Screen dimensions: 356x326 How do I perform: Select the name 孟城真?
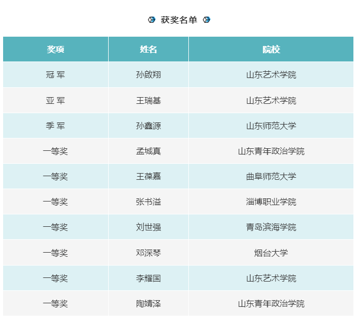[x=149, y=151]
